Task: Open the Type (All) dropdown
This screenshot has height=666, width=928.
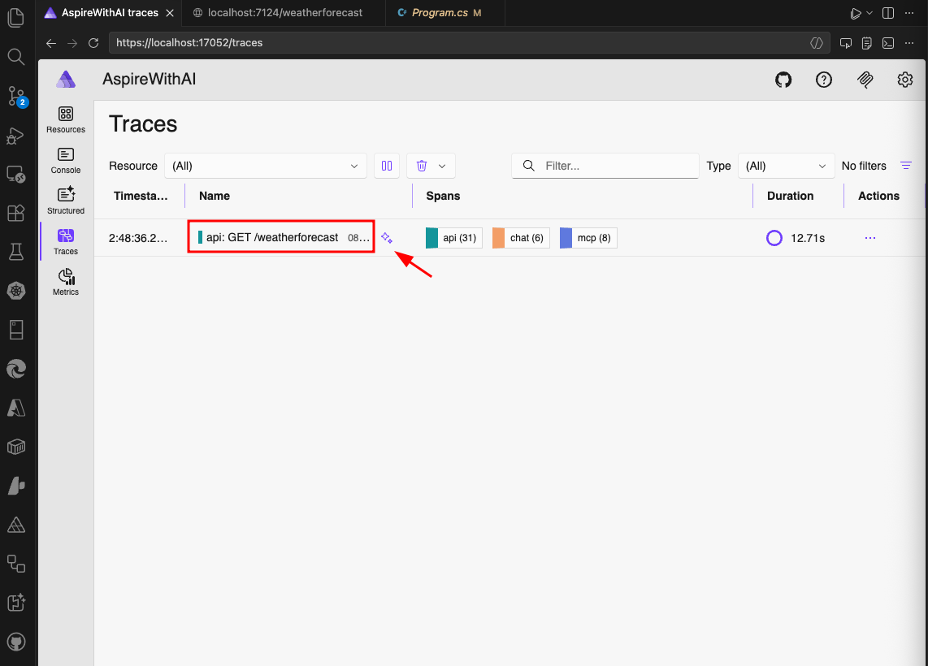Action: pos(786,166)
